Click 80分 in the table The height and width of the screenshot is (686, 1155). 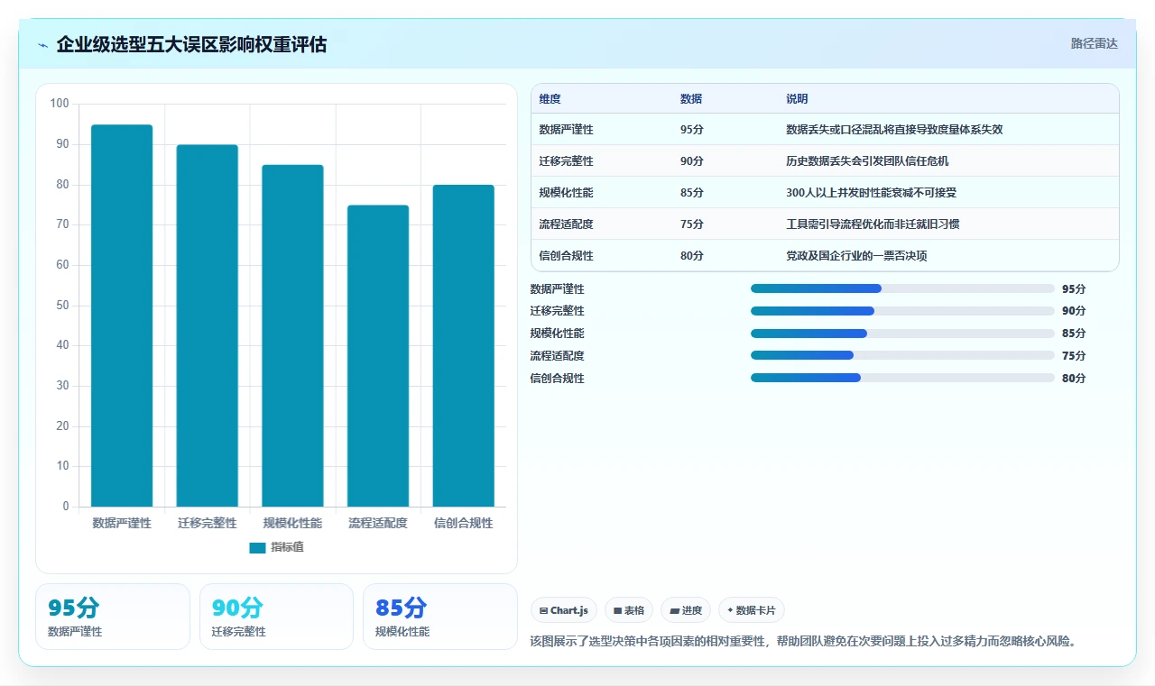[692, 256]
